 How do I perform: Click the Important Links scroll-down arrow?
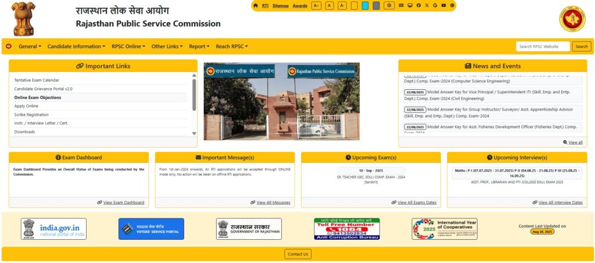(x=194, y=133)
